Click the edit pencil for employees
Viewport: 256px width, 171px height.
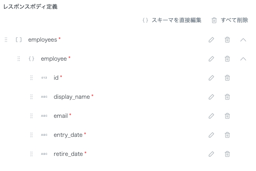click(211, 40)
